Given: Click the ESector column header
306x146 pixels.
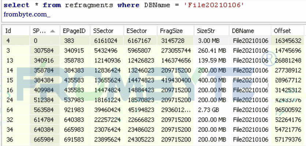Looking at the screenshot, I should tap(141, 31).
